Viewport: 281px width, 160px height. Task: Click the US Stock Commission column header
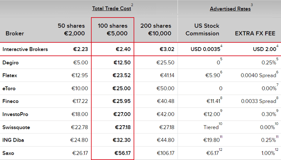coord(202,29)
